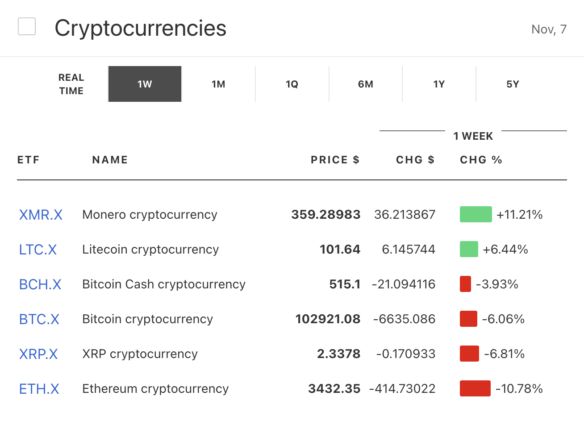Open the 6M timeframe tab
Viewport: 584px width, 425px height.
pyautogui.click(x=366, y=84)
